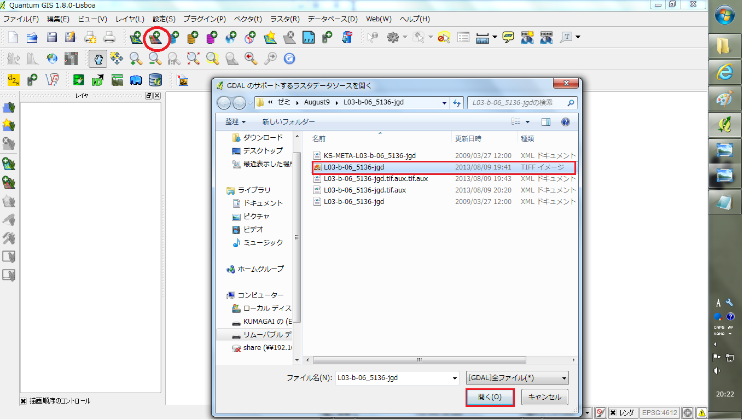The image size is (744, 420).
Task: Refresh the map canvas
Action: pyautogui.click(x=289, y=59)
